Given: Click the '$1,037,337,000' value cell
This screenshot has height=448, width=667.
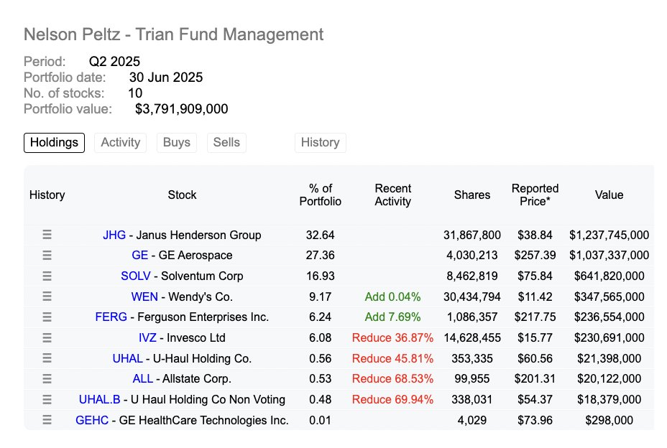Looking at the screenshot, I should point(609,255).
